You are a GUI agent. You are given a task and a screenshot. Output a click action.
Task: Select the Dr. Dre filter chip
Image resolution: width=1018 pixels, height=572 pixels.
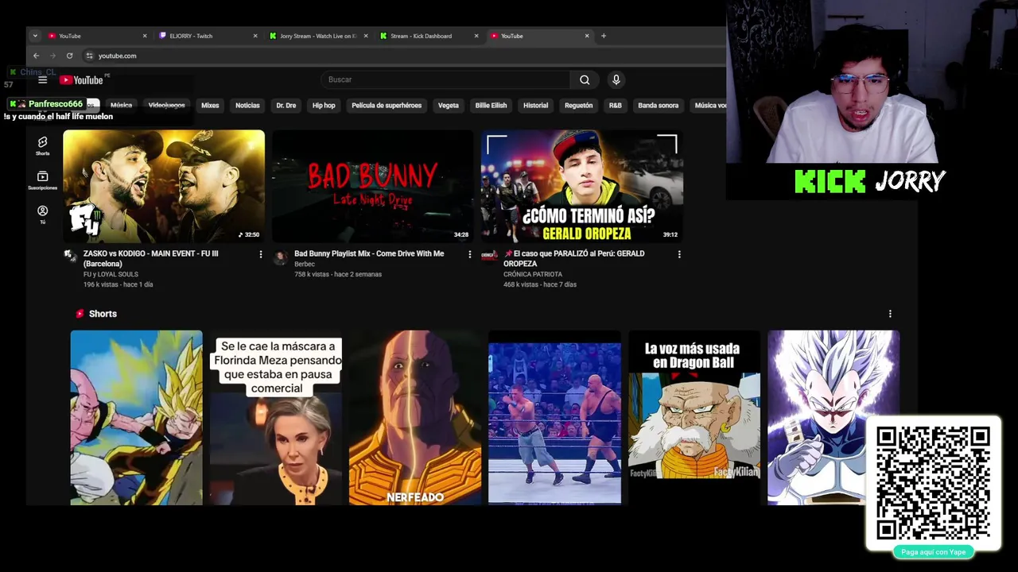click(286, 105)
